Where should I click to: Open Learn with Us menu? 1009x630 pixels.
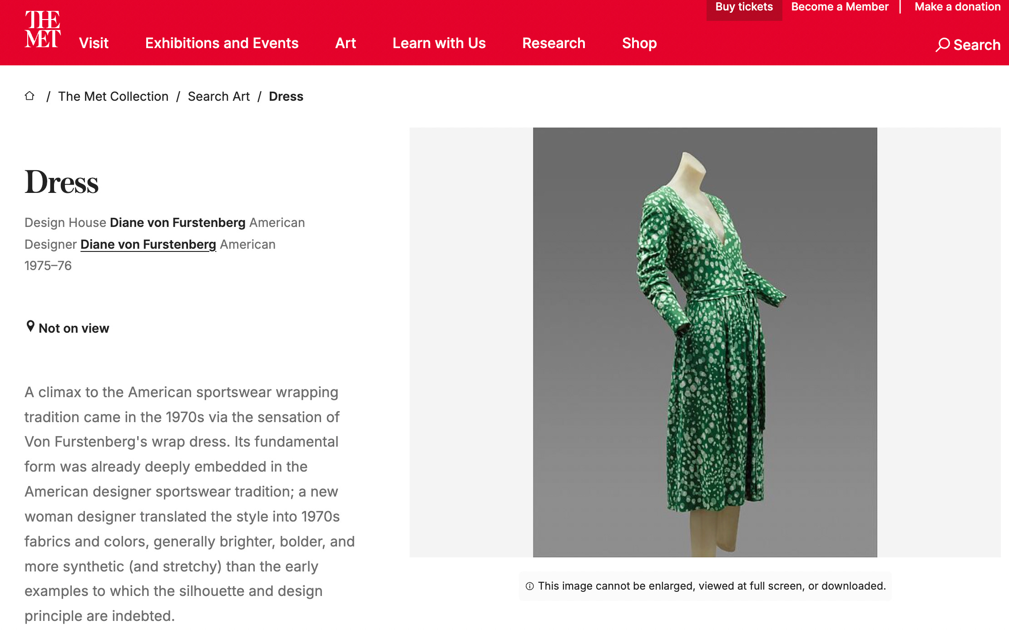pyautogui.click(x=439, y=43)
